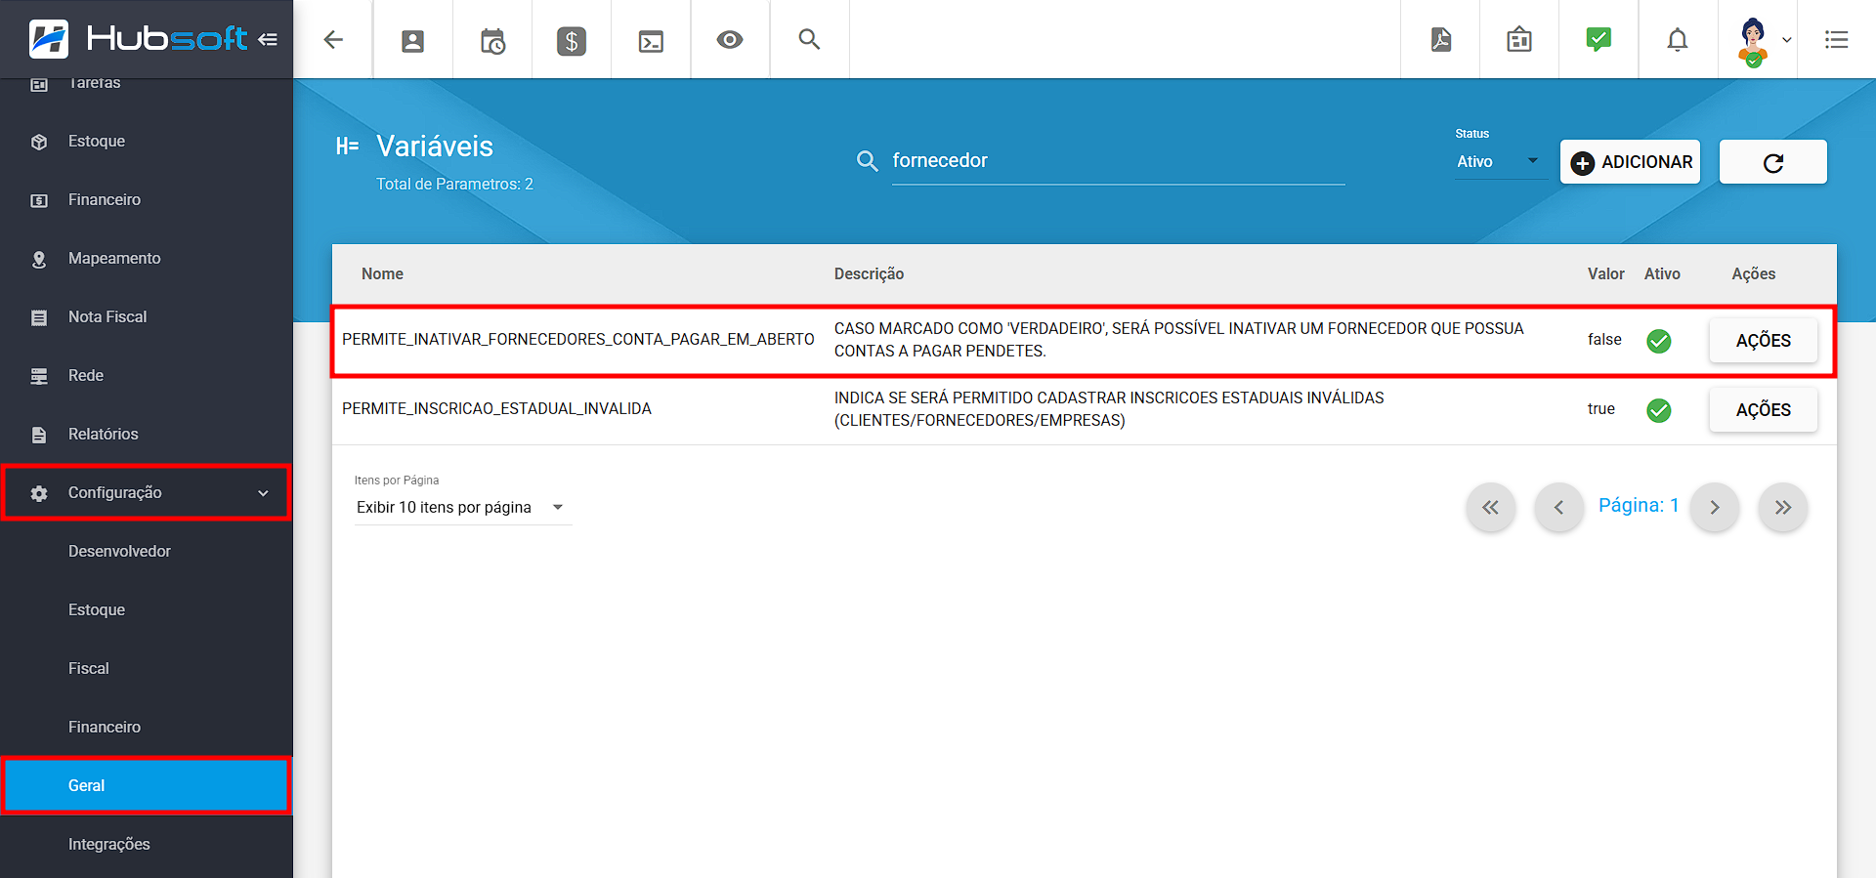Click the Variáveis header icon
This screenshot has width=1876, height=878.
(x=347, y=146)
